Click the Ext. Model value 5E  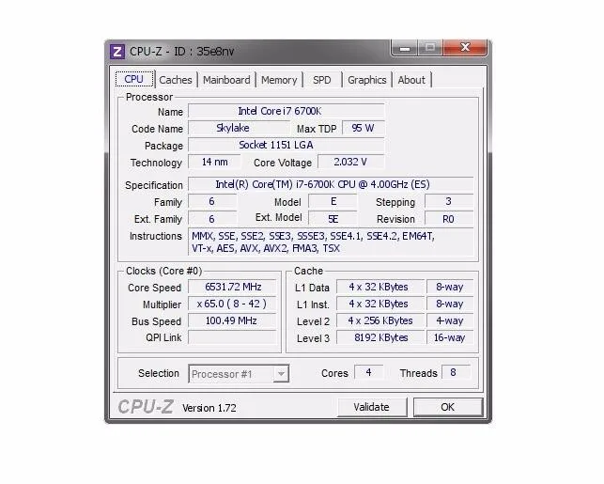[333, 219]
